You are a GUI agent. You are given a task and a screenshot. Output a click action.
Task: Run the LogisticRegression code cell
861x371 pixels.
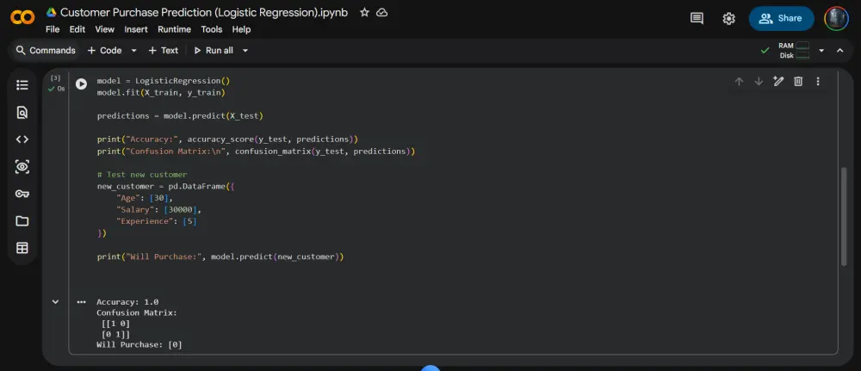click(81, 84)
